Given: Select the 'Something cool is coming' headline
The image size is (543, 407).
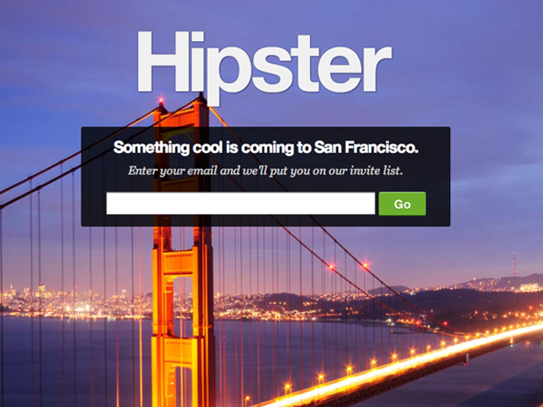Looking at the screenshot, I should pyautogui.click(x=265, y=147).
